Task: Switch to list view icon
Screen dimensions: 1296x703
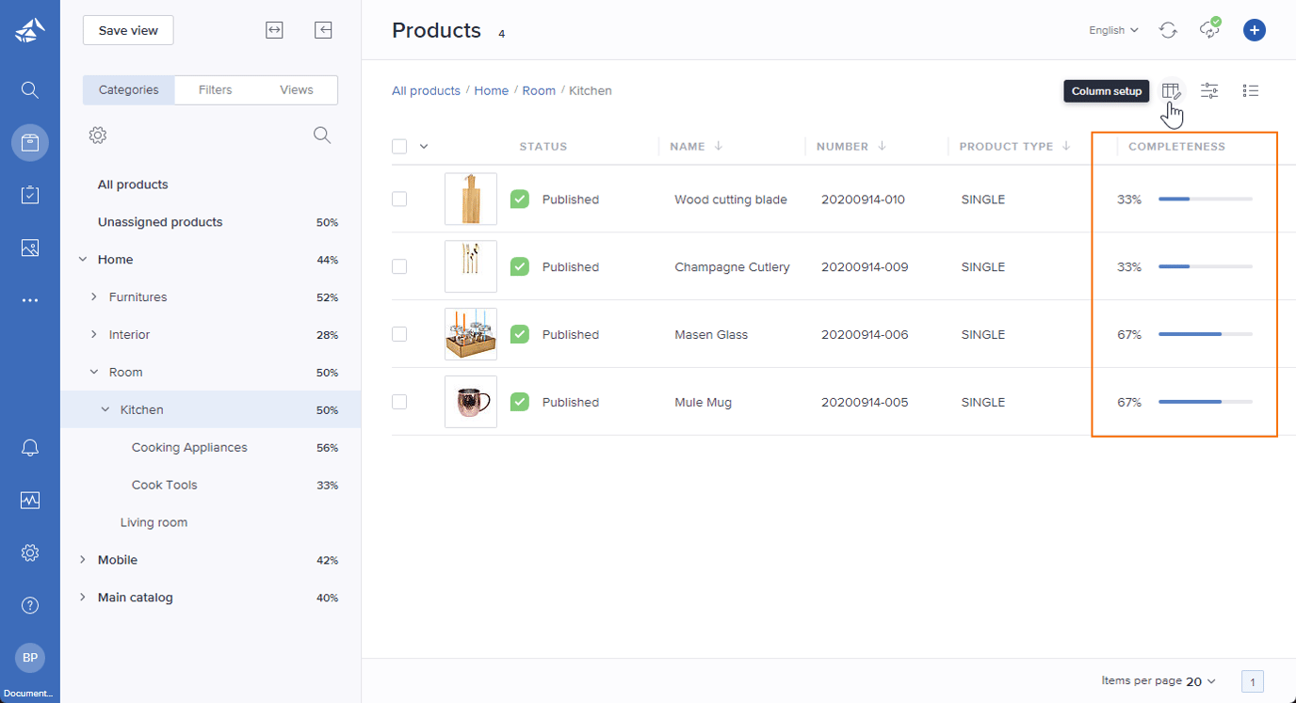Action: 1251,91
